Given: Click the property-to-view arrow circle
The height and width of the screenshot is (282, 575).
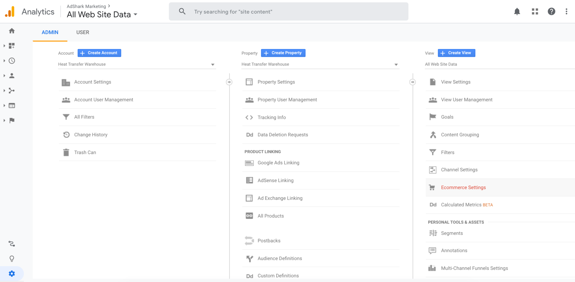Looking at the screenshot, I should coord(412,82).
